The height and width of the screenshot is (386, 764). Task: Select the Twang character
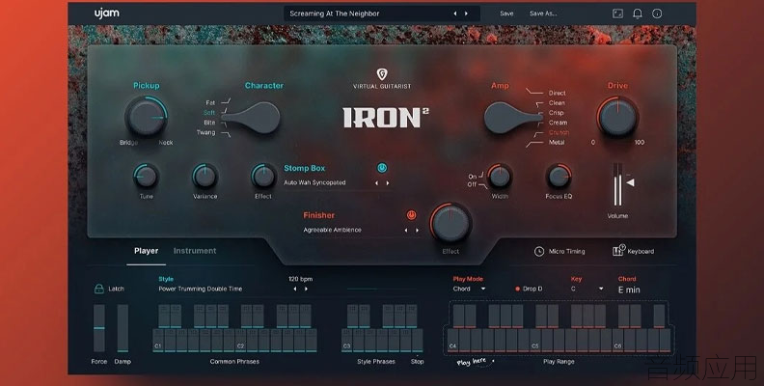205,132
